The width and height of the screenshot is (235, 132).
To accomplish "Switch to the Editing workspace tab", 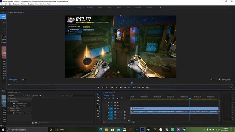I will click(100, 8).
